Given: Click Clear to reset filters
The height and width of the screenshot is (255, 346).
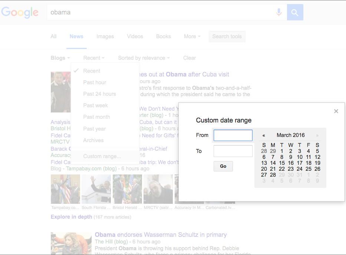Looking at the screenshot, I should click(190, 58).
